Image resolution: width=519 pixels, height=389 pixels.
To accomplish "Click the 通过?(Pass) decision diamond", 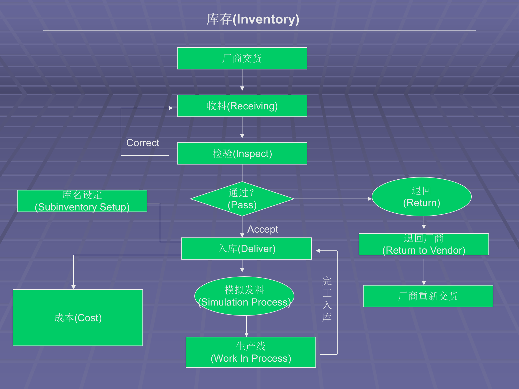I will coord(242,199).
